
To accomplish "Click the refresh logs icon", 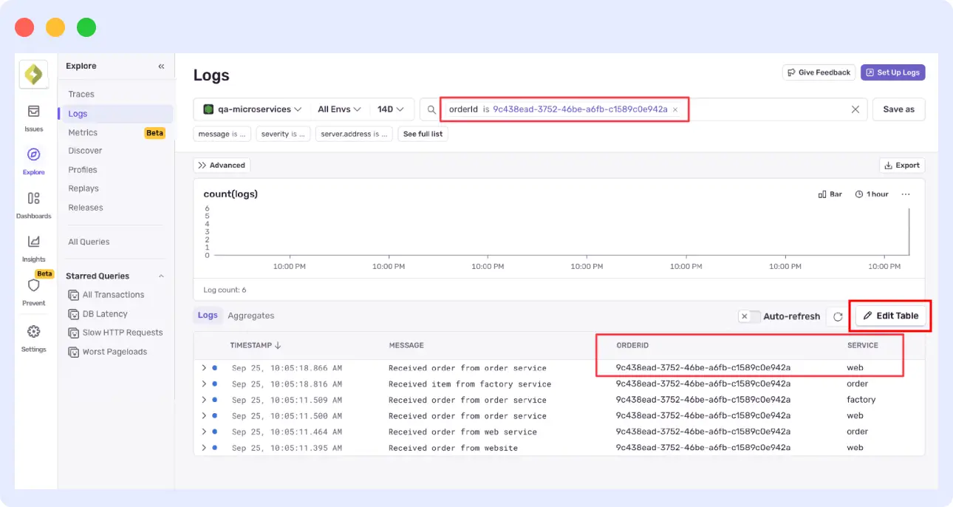I will (838, 316).
